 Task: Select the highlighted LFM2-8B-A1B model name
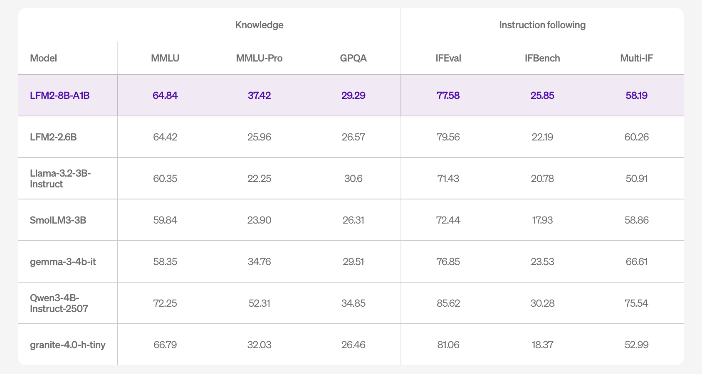click(60, 96)
